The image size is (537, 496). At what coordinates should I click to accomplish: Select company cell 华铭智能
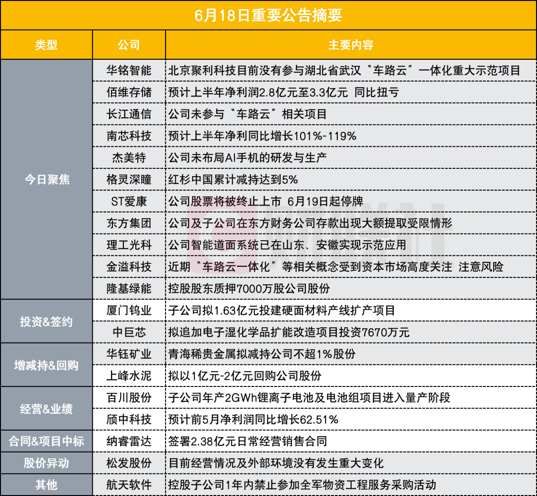(x=129, y=70)
